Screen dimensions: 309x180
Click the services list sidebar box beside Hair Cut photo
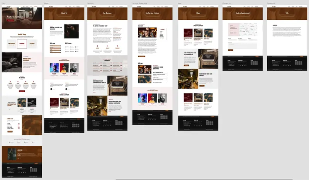coord(162,34)
